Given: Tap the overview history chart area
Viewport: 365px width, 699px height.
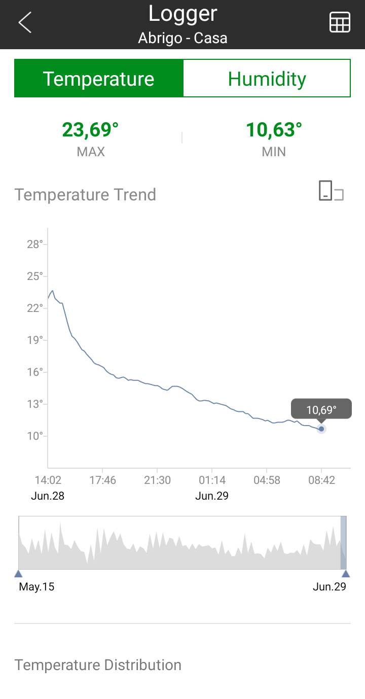Looking at the screenshot, I should point(182,543).
